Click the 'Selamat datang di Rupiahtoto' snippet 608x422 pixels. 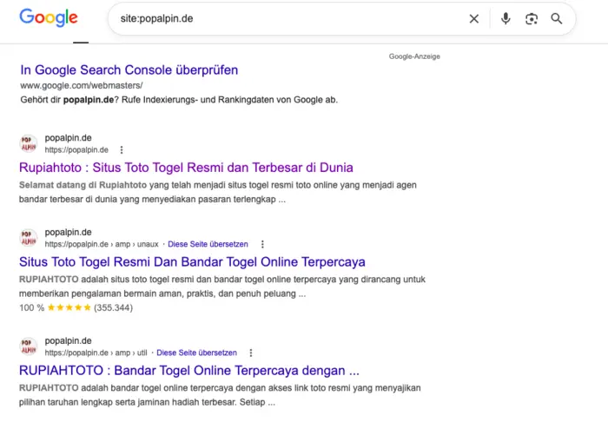tap(83, 185)
